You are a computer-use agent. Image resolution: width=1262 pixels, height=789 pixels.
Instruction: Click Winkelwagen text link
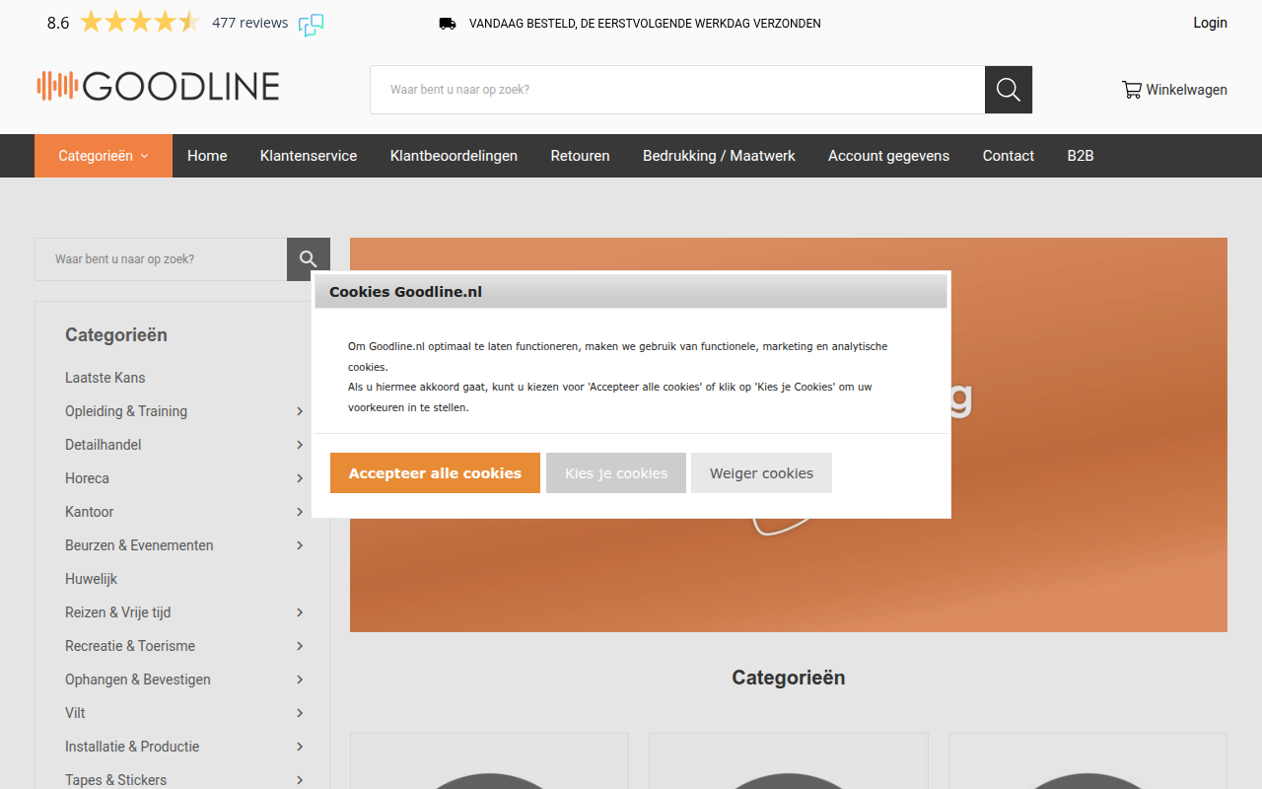(x=1186, y=90)
